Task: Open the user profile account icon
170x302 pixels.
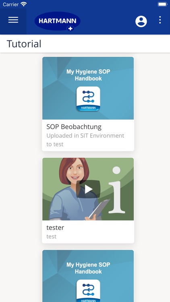Action: [x=141, y=21]
